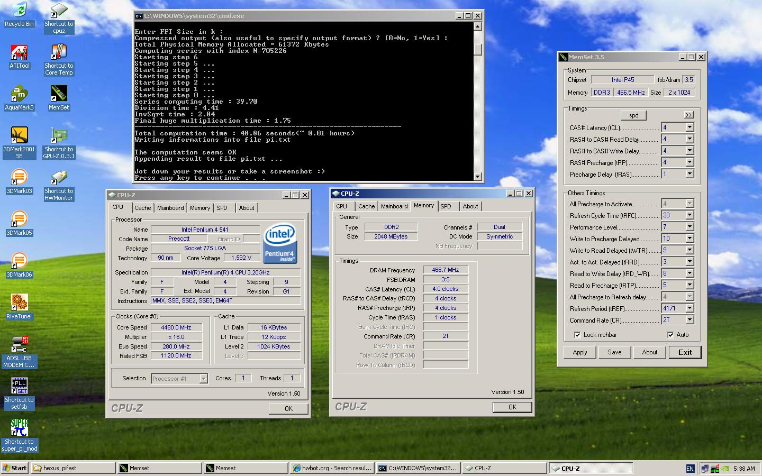Viewport: 762px width, 476px height.
Task: Switch to Cache tab in left CPU-Z window
Action: (142, 208)
